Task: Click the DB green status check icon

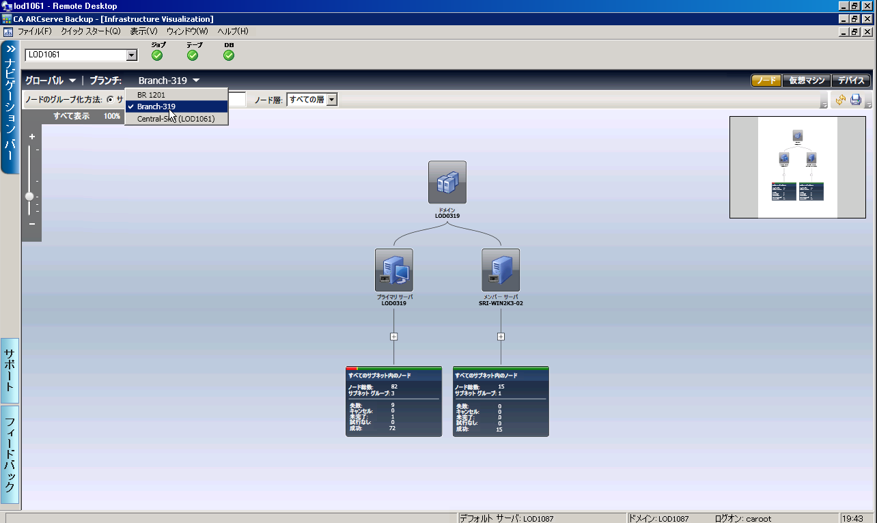Action: 229,55
